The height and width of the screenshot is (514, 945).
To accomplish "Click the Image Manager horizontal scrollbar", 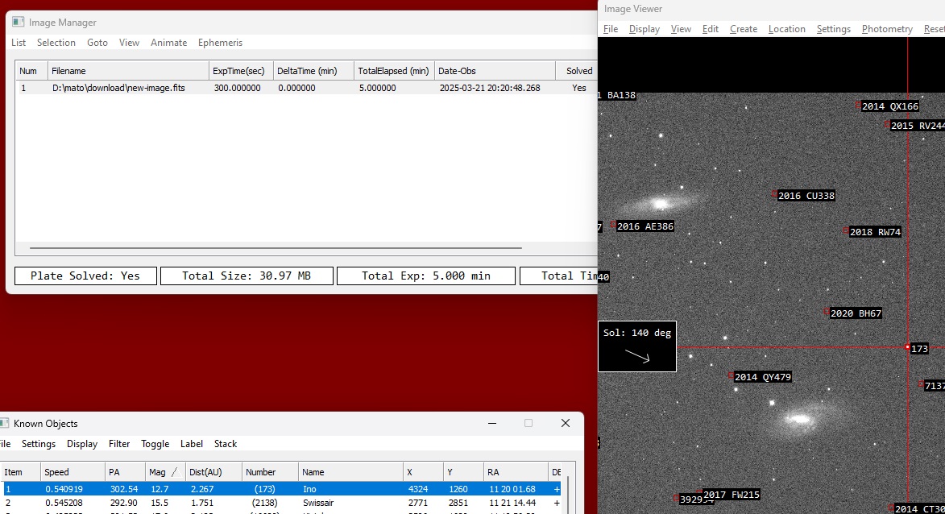I will coord(276,248).
